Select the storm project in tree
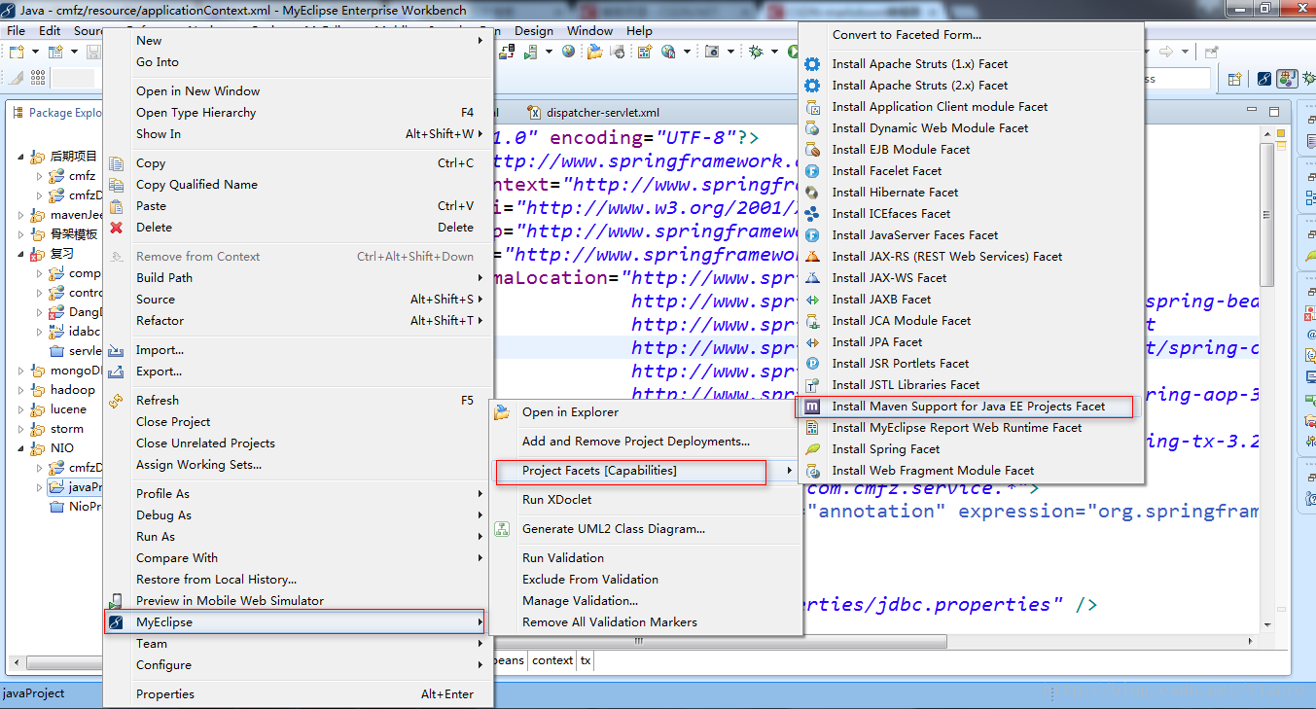This screenshot has height=709, width=1316. [67, 429]
